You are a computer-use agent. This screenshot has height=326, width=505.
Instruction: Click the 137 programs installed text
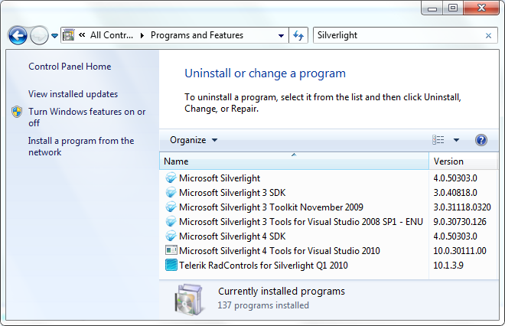coord(262,305)
